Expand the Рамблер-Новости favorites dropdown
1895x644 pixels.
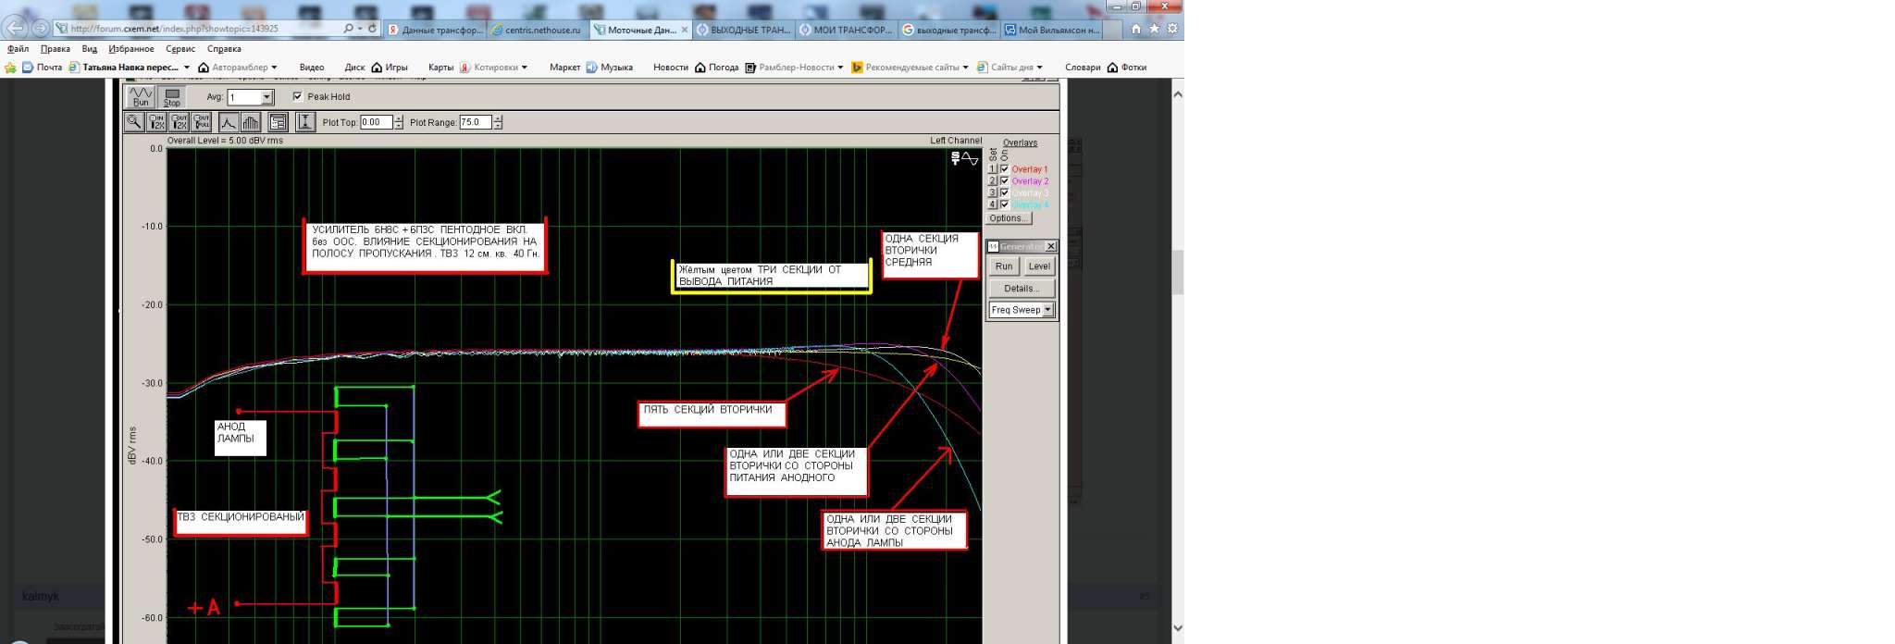click(840, 68)
